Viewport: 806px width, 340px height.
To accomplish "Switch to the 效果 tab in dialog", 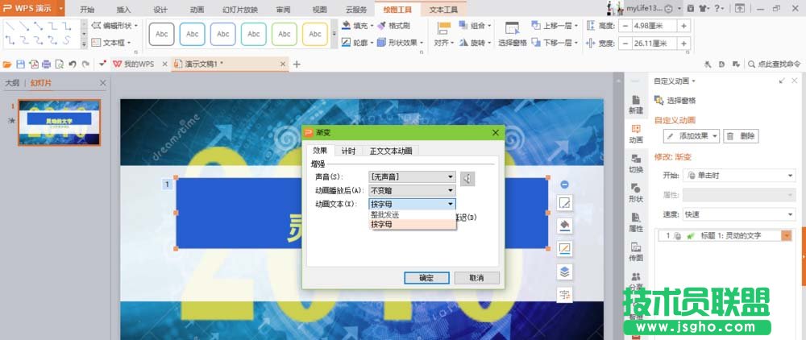I will pos(320,151).
